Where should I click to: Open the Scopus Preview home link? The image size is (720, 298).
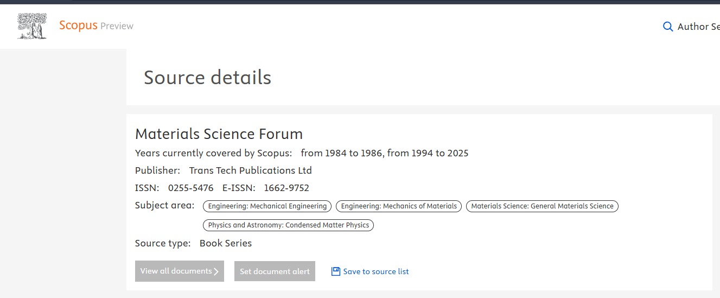coord(96,26)
